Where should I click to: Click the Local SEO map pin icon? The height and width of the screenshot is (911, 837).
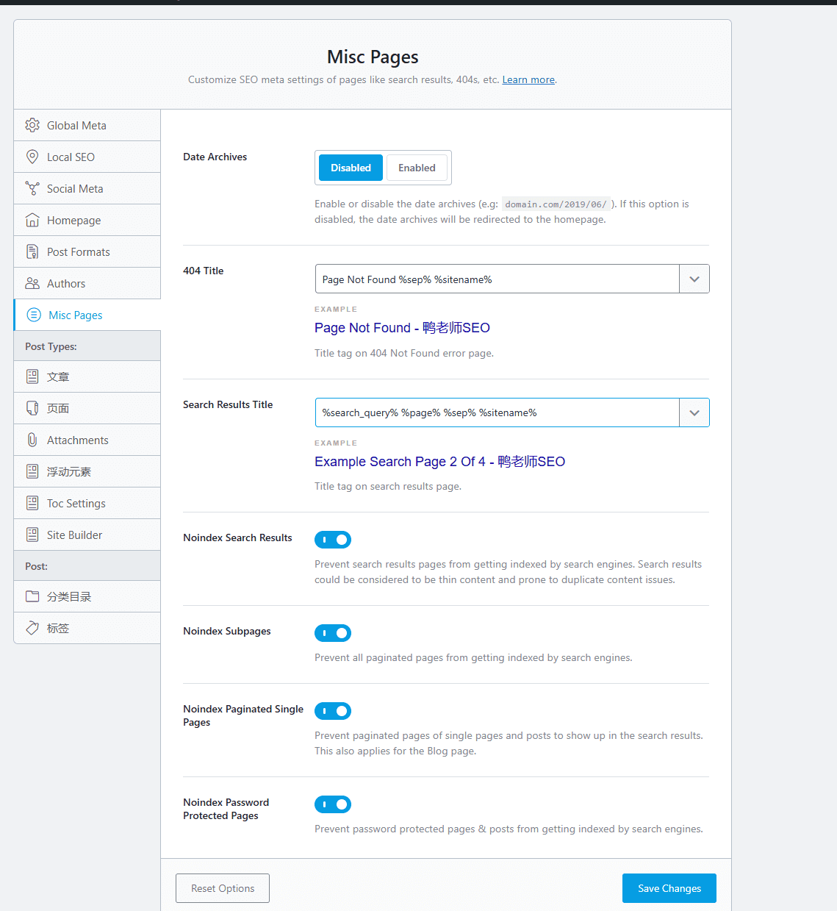pyautogui.click(x=32, y=157)
